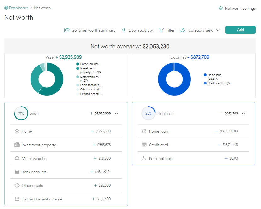Click the Credit card icon

coord(145,145)
